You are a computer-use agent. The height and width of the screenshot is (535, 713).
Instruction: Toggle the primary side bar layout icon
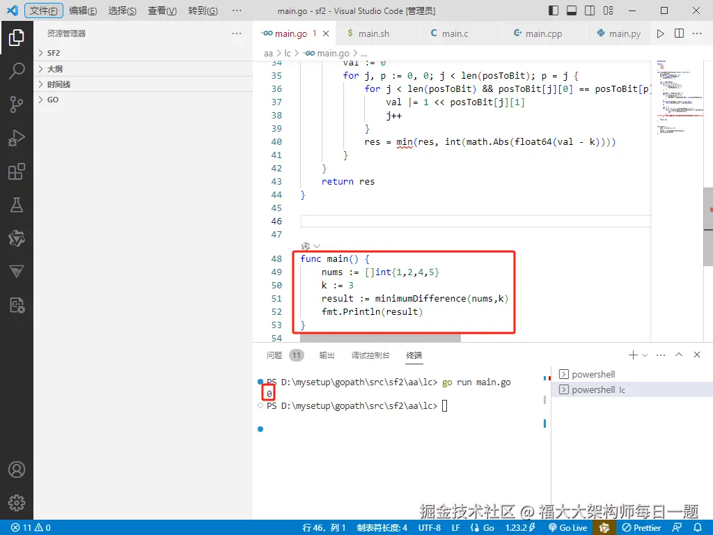(x=554, y=10)
